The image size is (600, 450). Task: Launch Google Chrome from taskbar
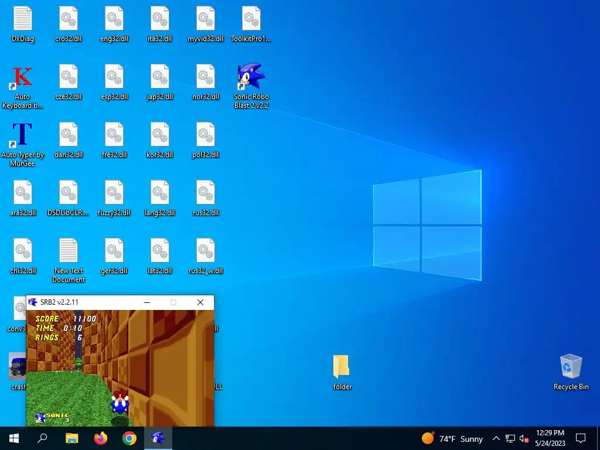tap(129, 438)
